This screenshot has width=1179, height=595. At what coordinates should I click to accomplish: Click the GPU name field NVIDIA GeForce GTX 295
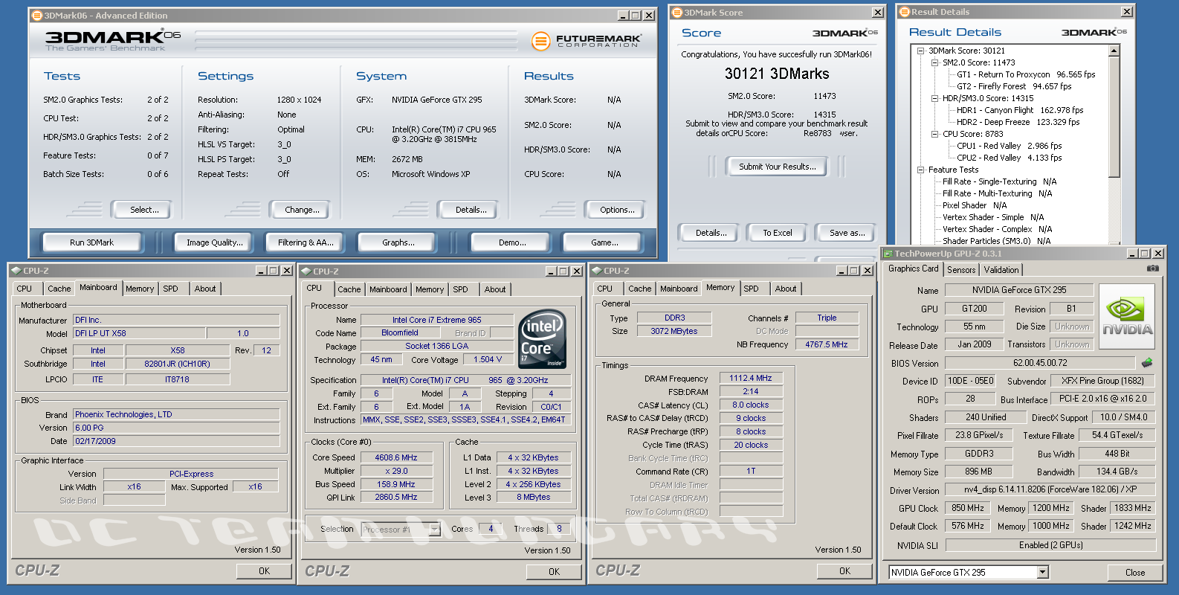coord(1019,290)
